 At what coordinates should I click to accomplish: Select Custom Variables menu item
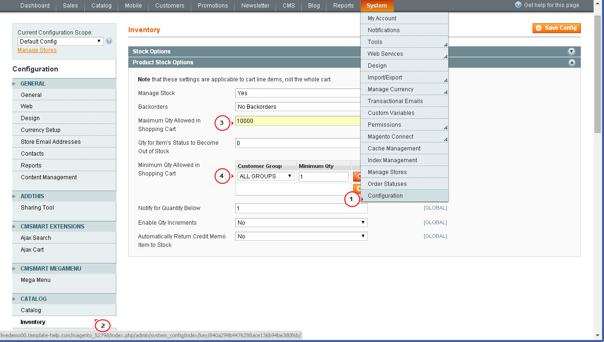[404, 113]
